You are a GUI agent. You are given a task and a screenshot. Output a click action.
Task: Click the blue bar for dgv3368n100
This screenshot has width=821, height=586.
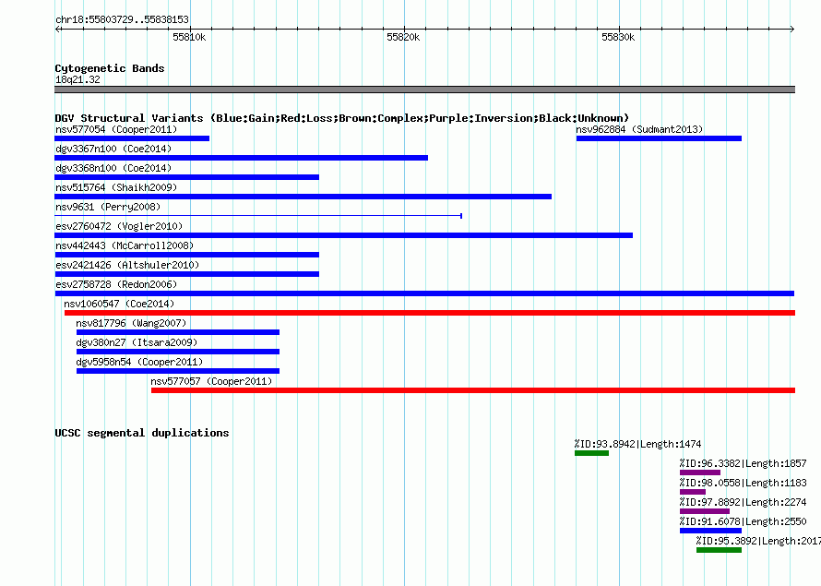187,177
